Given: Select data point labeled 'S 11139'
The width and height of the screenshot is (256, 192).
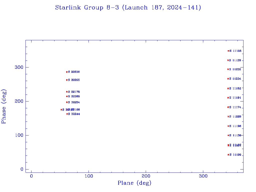Looking at the screenshot, I should point(228,60).
